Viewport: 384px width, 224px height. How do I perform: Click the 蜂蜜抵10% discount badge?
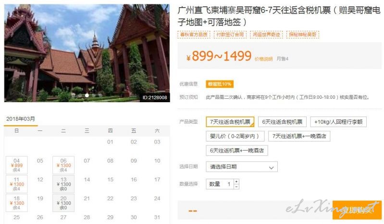point(220,84)
